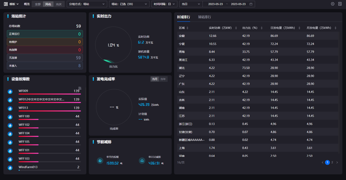
Task: Open the 概览 menu item
Action: (27, 4)
